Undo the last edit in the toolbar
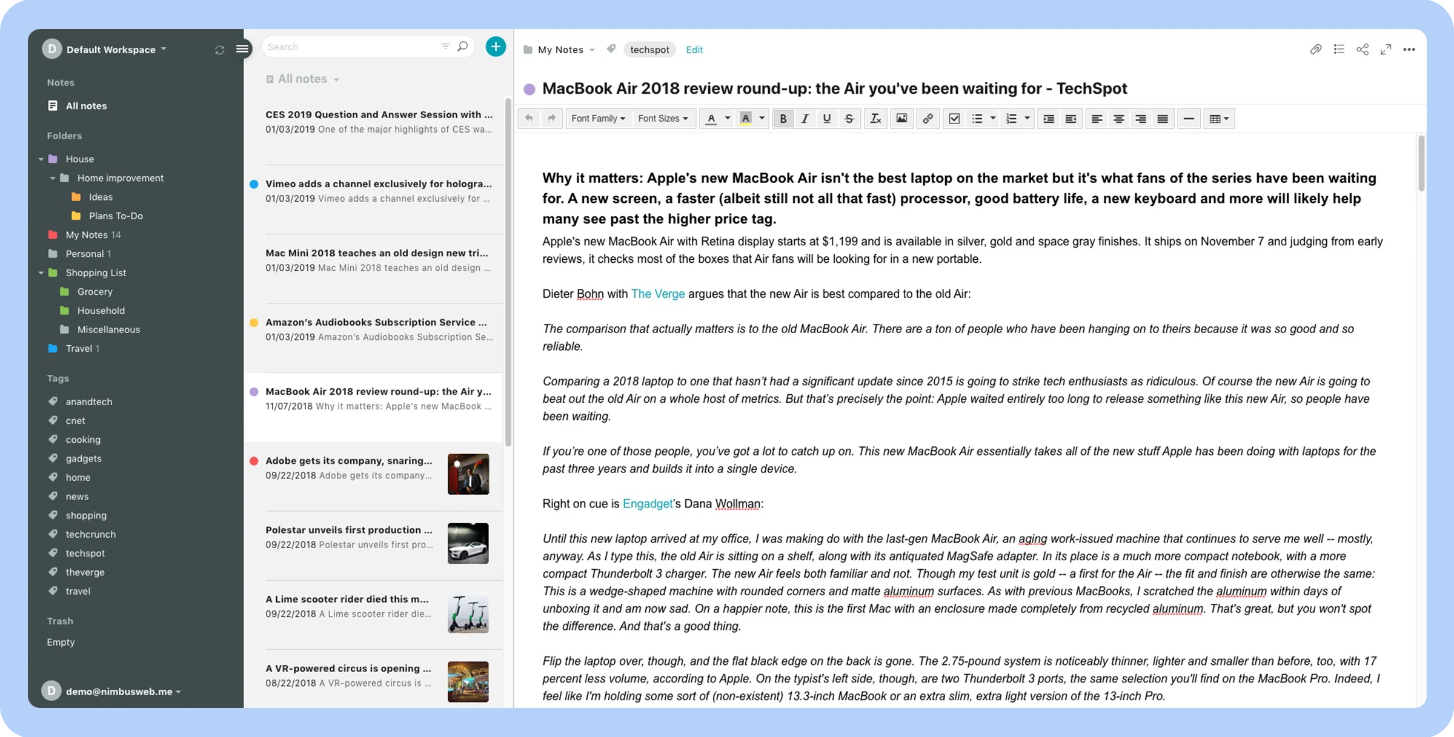Viewport: 1454px width, 737px height. 529,119
